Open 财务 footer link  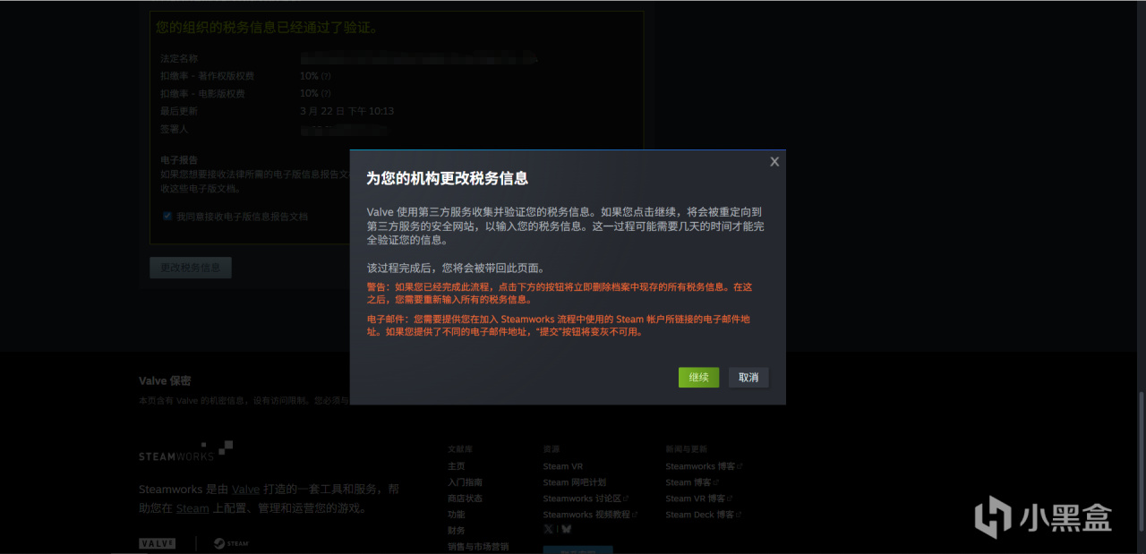pyautogui.click(x=457, y=531)
